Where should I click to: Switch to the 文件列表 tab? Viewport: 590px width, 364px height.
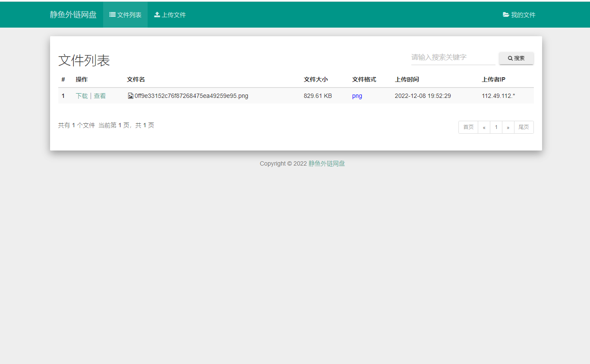[x=125, y=15]
